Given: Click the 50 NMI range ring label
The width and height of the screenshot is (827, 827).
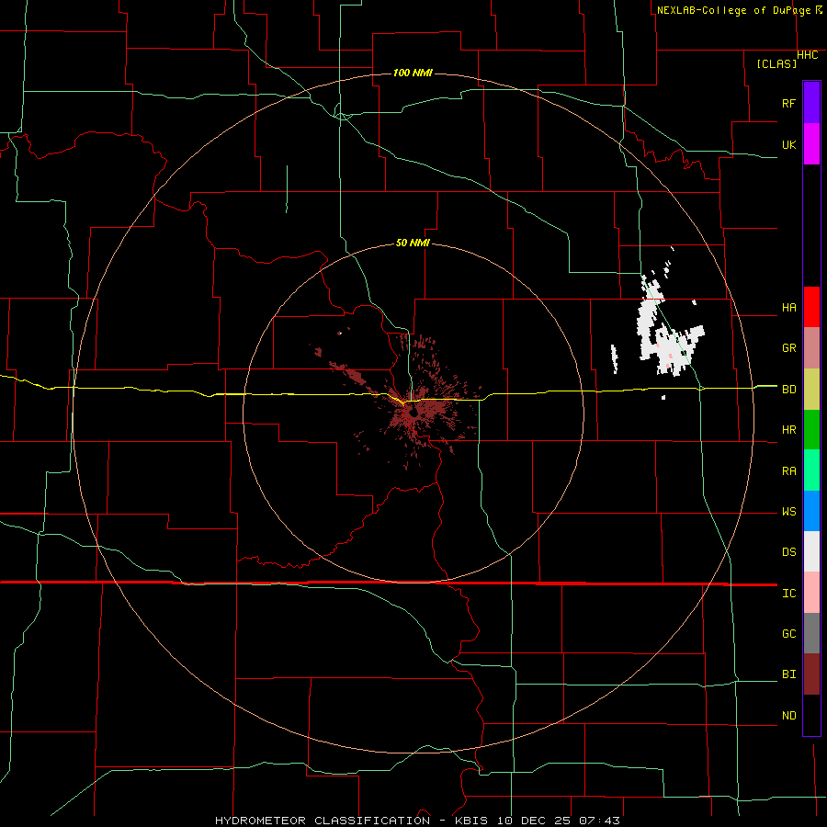Looking at the screenshot, I should 413,243.
